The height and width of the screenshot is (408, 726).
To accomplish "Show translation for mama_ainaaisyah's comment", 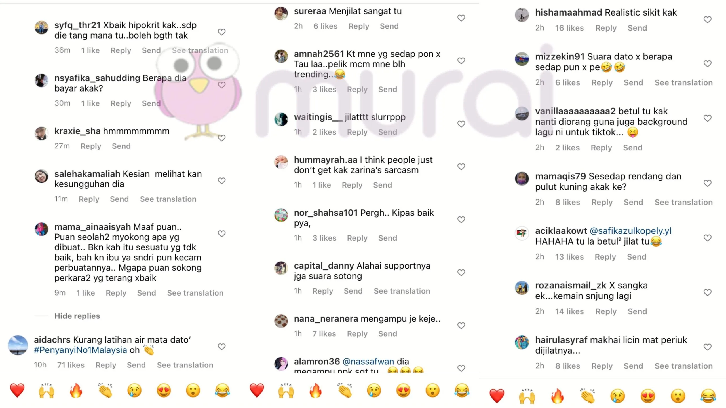I will pyautogui.click(x=195, y=293).
